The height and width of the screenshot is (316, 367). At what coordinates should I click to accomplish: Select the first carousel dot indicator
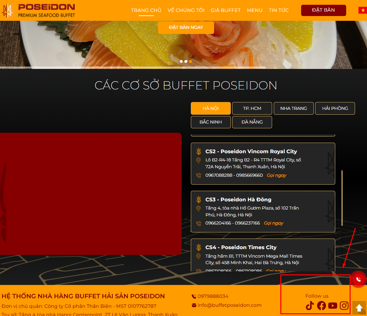181,61
